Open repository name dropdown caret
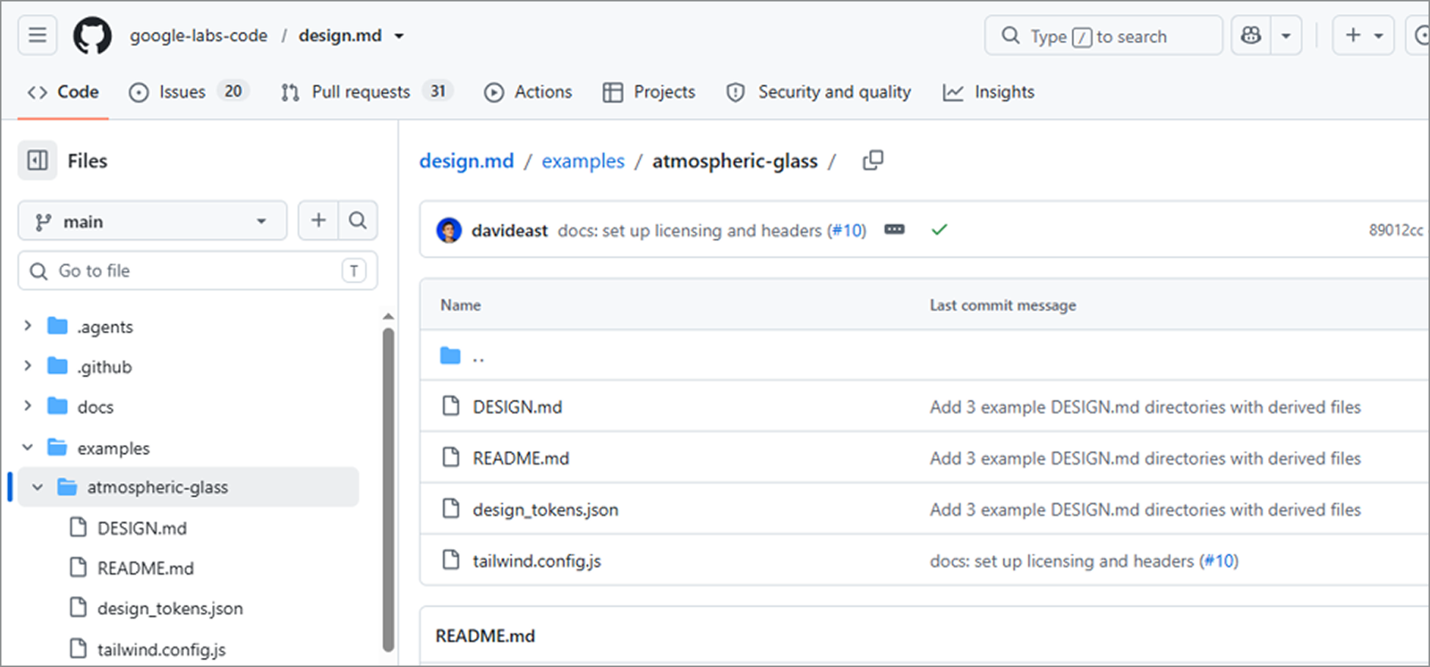This screenshot has height=667, width=1430. tap(399, 36)
